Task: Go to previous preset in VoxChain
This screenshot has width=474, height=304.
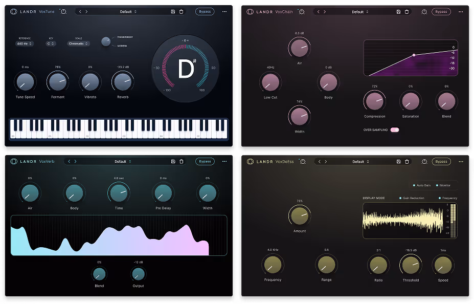Action: (318, 12)
